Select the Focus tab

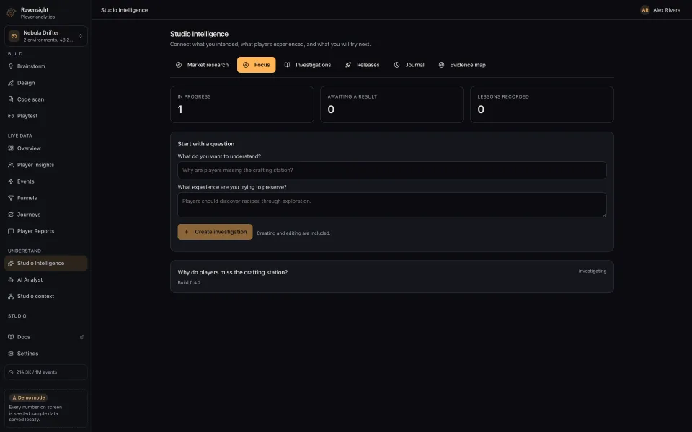point(257,65)
